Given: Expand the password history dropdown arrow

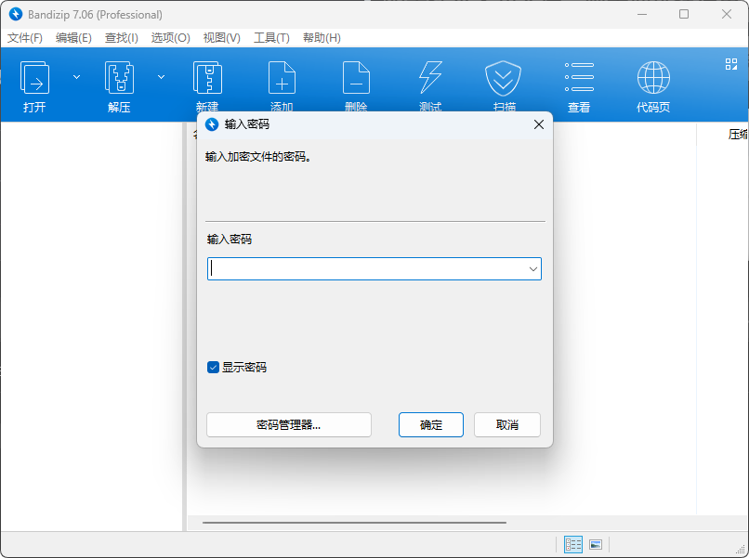Looking at the screenshot, I should click(533, 269).
